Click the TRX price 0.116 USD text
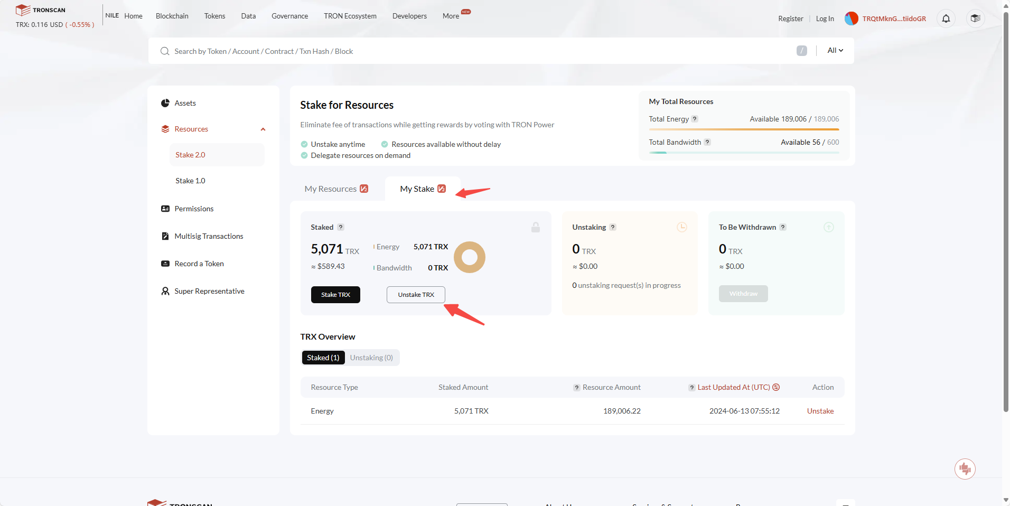 [x=39, y=25]
